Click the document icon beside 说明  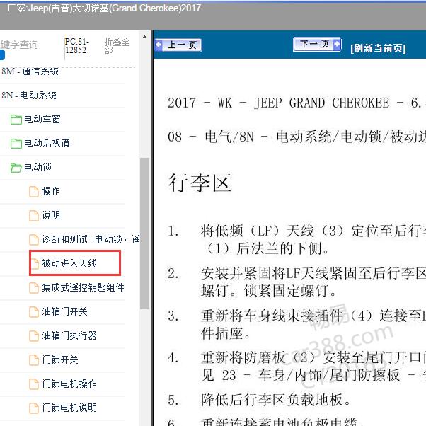coord(34,216)
